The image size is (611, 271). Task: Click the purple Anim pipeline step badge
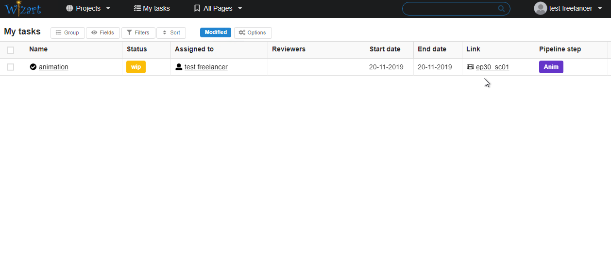(551, 67)
